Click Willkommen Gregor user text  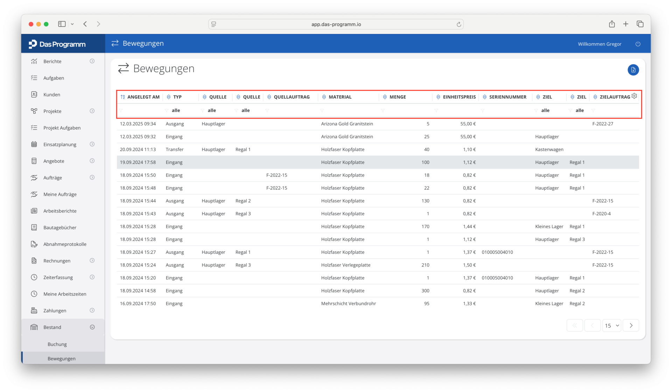[x=600, y=44]
